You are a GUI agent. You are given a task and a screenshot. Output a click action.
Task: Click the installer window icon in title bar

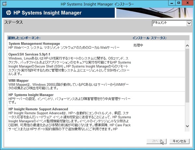point(5,4)
